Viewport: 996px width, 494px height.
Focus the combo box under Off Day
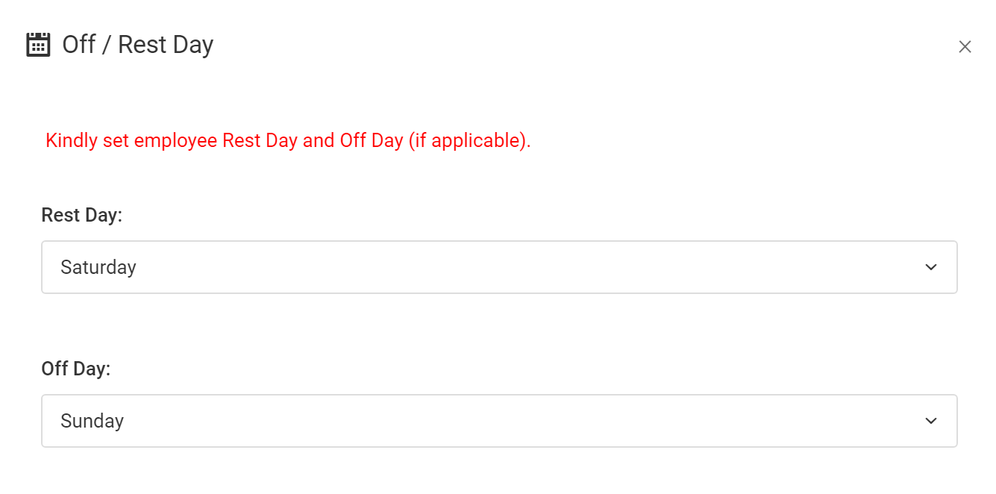coord(498,421)
